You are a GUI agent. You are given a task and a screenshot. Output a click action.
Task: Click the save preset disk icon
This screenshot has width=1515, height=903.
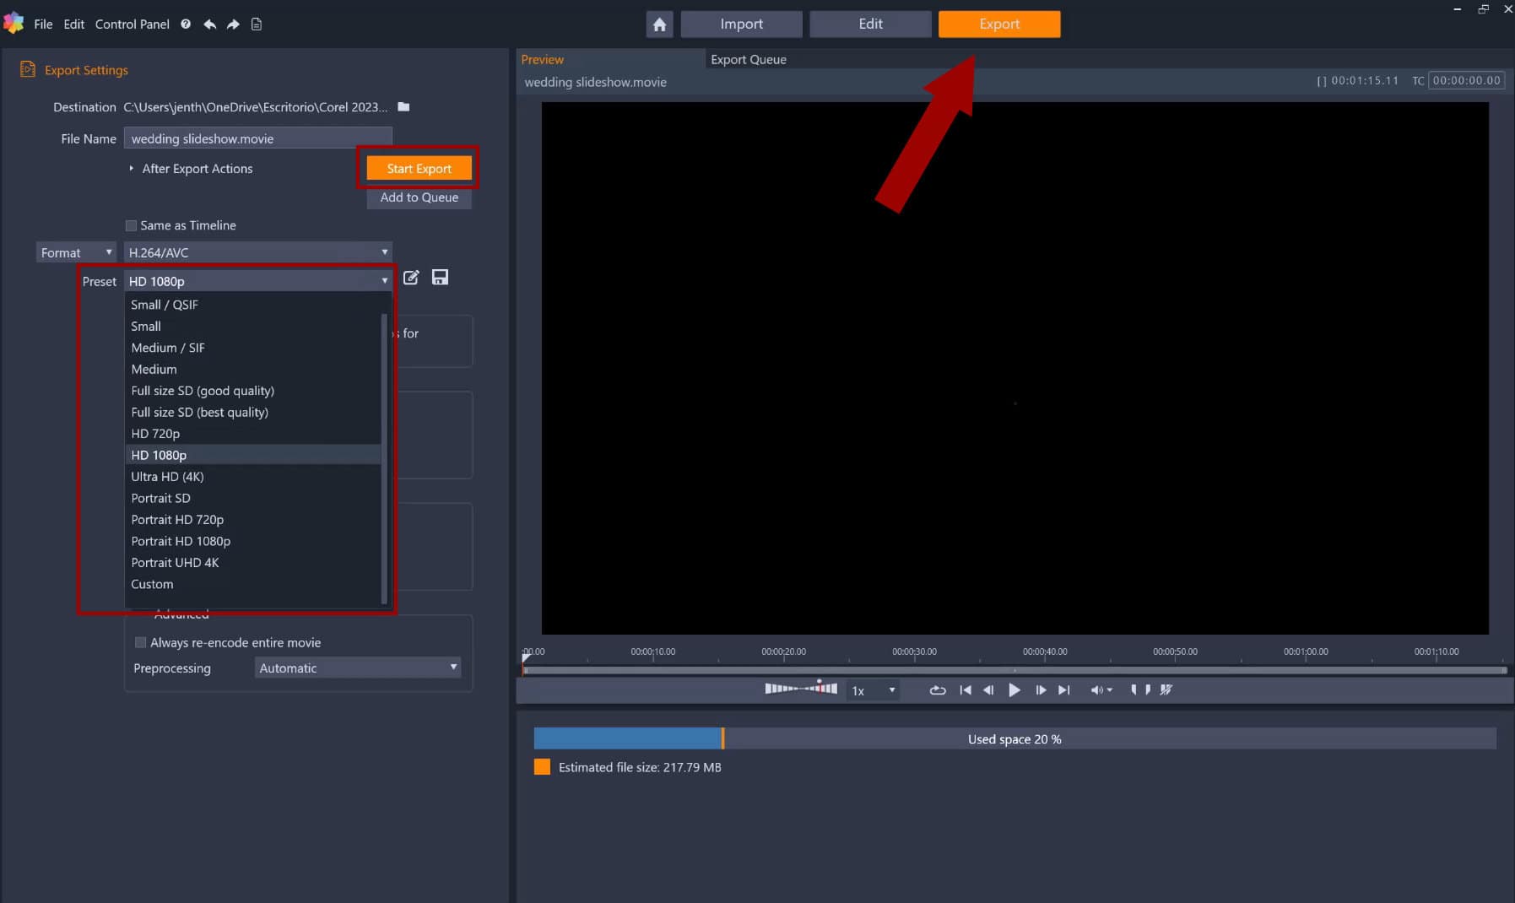click(440, 278)
